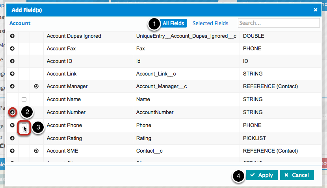The image size is (327, 188).
Task: Close the Add Field(s) dialog
Action: point(316,10)
